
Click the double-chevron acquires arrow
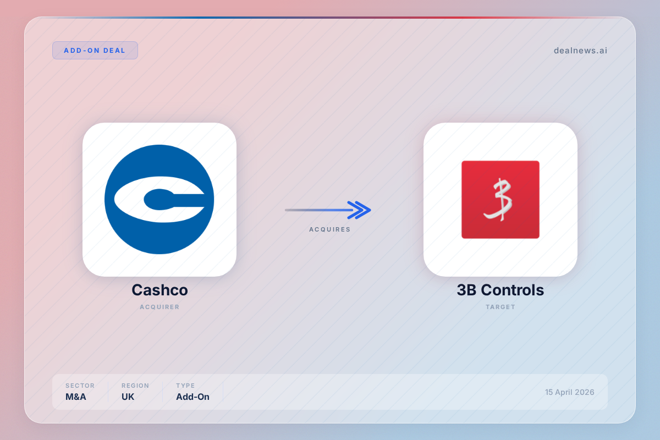click(328, 210)
